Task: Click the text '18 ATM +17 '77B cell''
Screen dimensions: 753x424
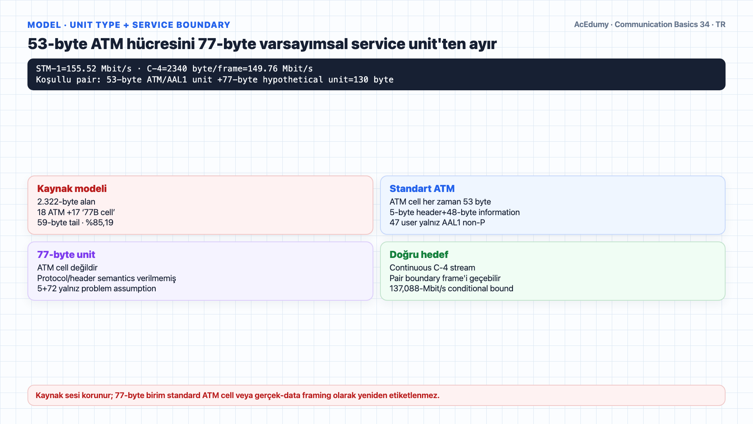Action: (x=76, y=212)
